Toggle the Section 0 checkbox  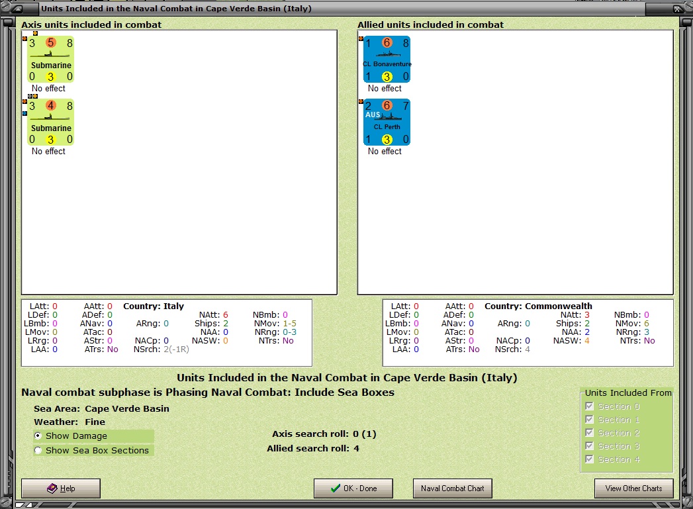[589, 406]
